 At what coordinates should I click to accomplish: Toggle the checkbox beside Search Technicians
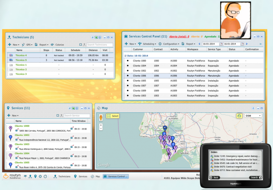coord(81,45)
